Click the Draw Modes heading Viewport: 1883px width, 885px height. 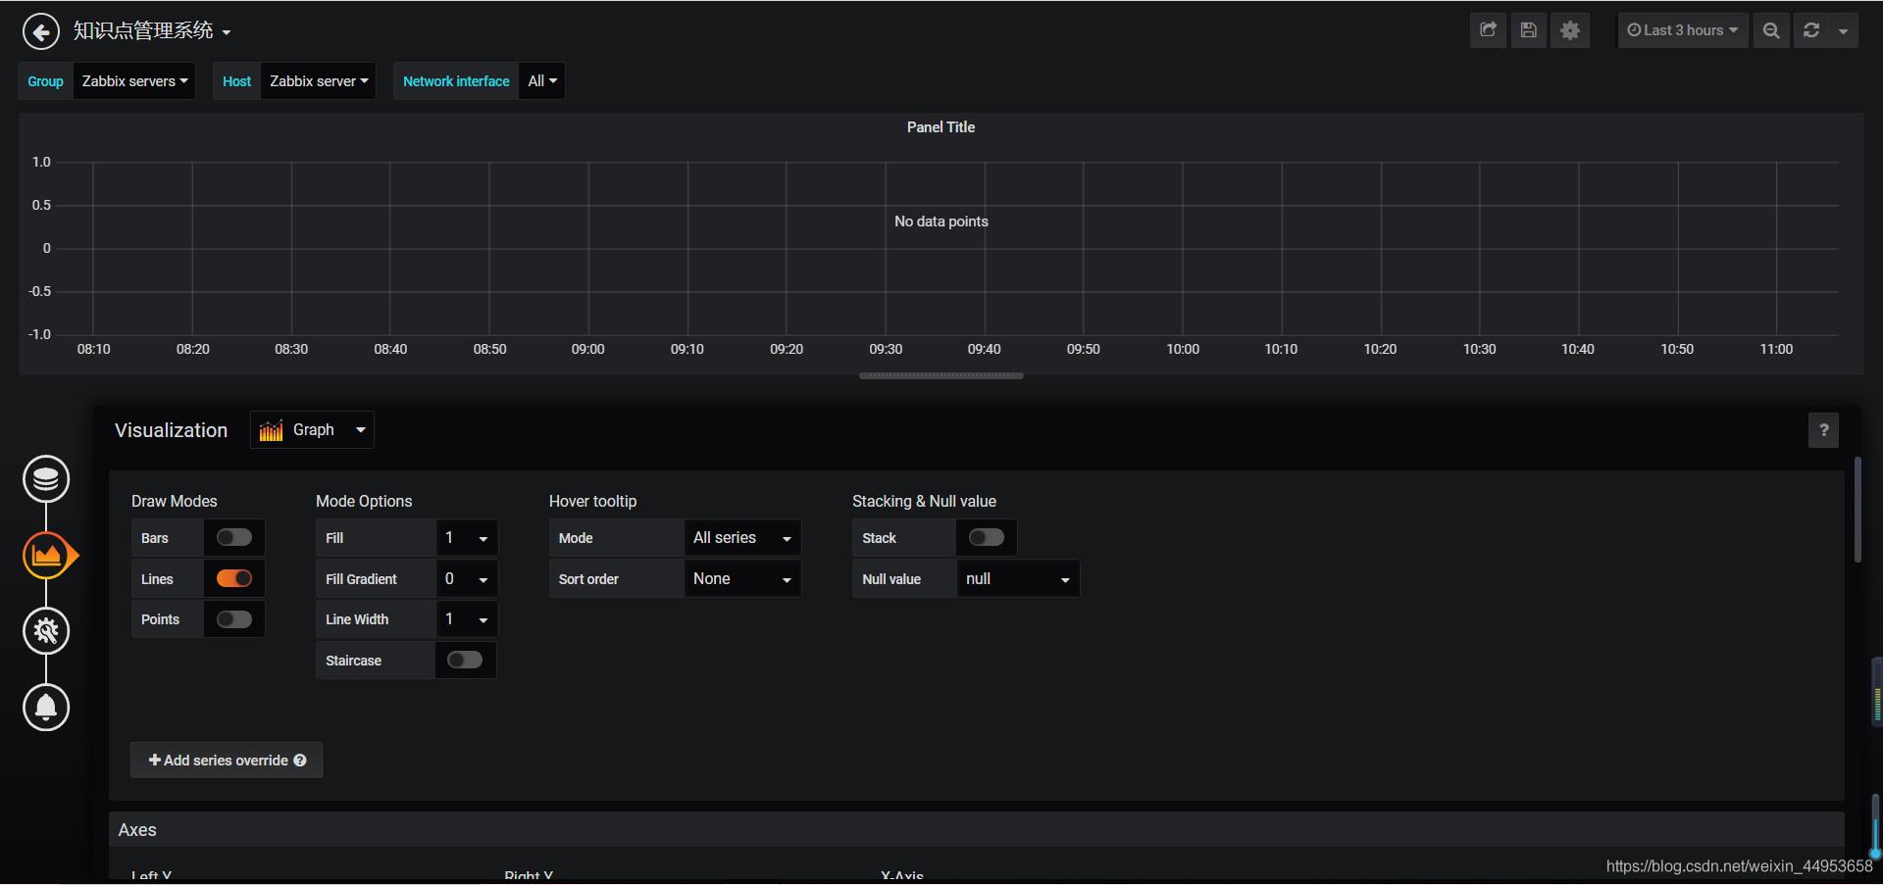pyautogui.click(x=175, y=501)
